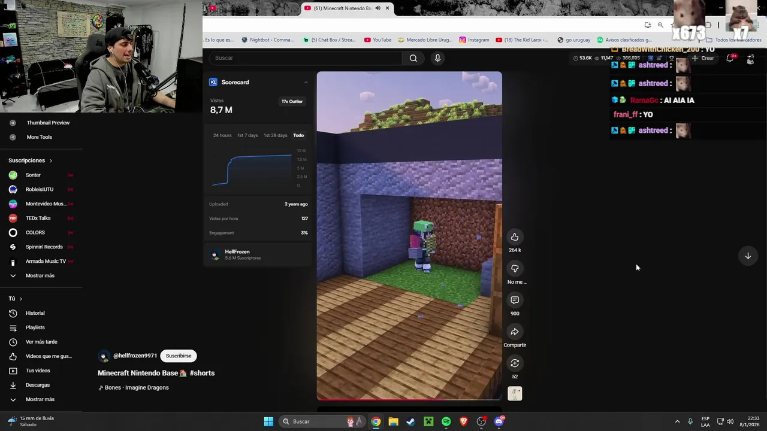Screen dimensions: 767x431
Task: Open Spotify from the taskbar
Action: pos(446,421)
